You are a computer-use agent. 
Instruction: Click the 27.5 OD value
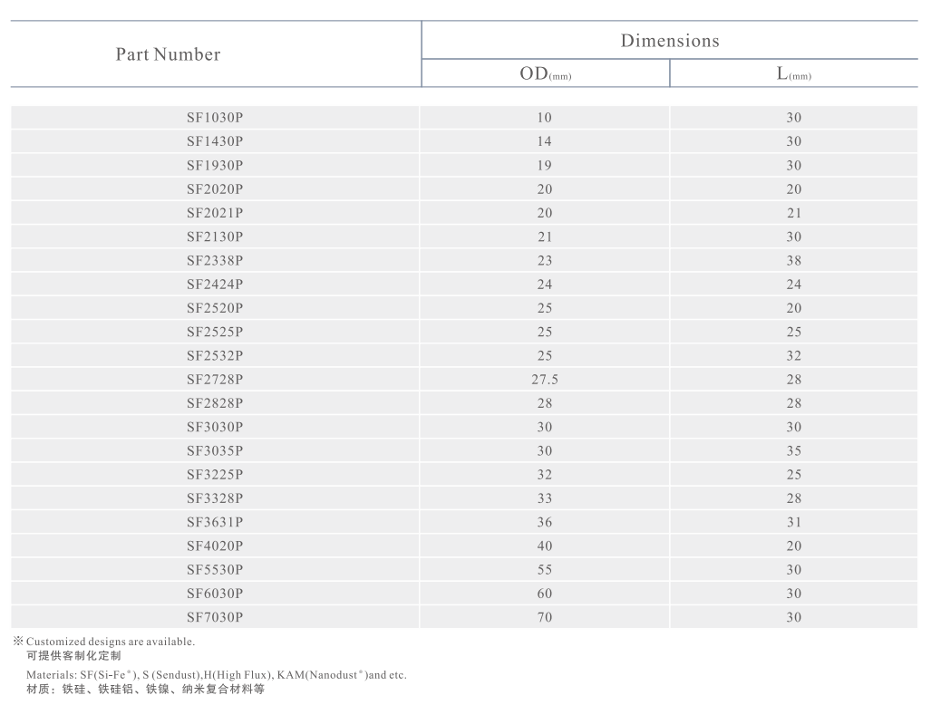click(545, 380)
